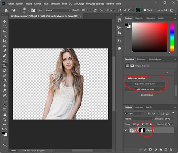The image size is (178, 153).
Task: Toggle lock transparent pixels in Verrou row
Action: pos(134,124)
